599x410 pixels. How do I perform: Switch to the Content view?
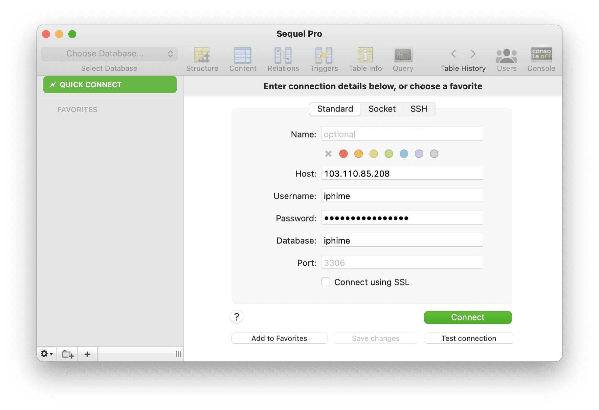(x=243, y=59)
